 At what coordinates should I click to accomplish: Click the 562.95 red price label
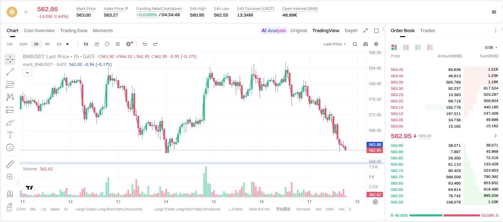[375, 150]
